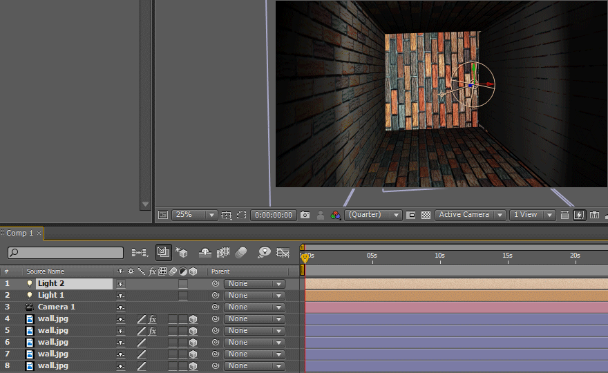Viewport: 608px width, 373px height.
Task: Click the current time 0:00:00:00 display
Action: tap(274, 215)
